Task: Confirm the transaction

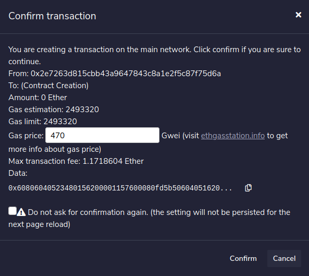Action: (243, 258)
